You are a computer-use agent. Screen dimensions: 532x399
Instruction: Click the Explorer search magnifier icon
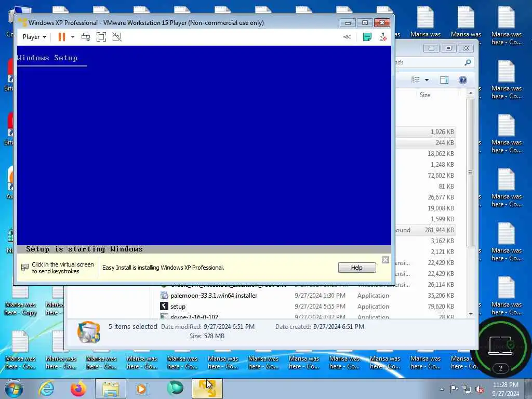(468, 62)
